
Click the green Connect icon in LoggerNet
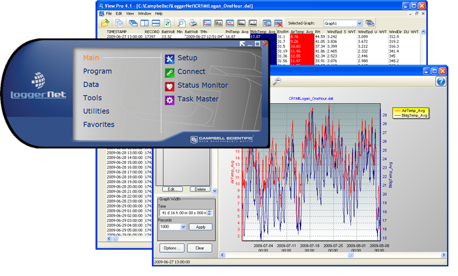[x=169, y=72]
